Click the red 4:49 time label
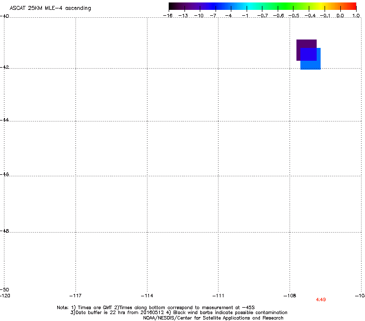The height and width of the screenshot is (321, 365). pyautogui.click(x=321, y=300)
